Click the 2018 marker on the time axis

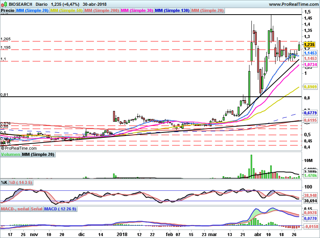(x=122, y=233)
